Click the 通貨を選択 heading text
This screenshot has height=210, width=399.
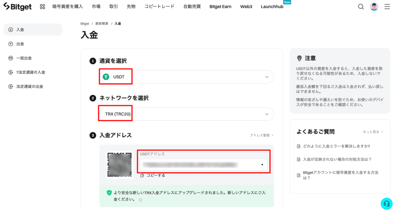coord(113,61)
